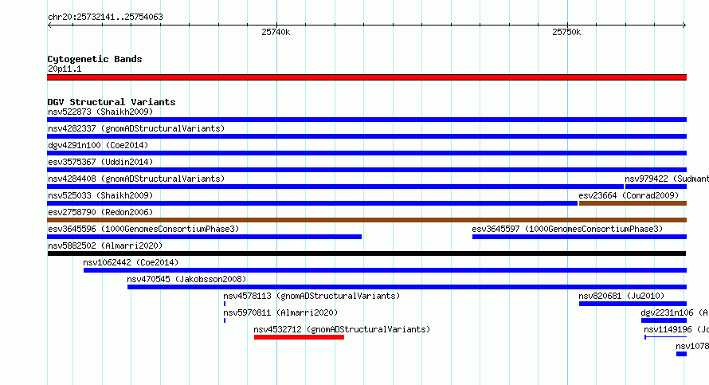Click the chr20:25732141..25754063 region label
709x385 pixels.
(x=105, y=17)
